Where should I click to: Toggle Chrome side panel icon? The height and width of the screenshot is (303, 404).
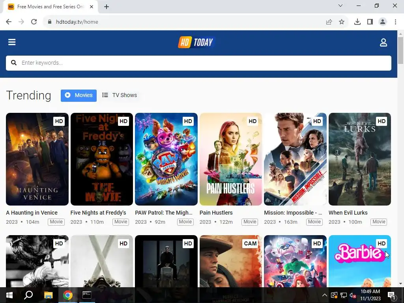[x=370, y=22]
